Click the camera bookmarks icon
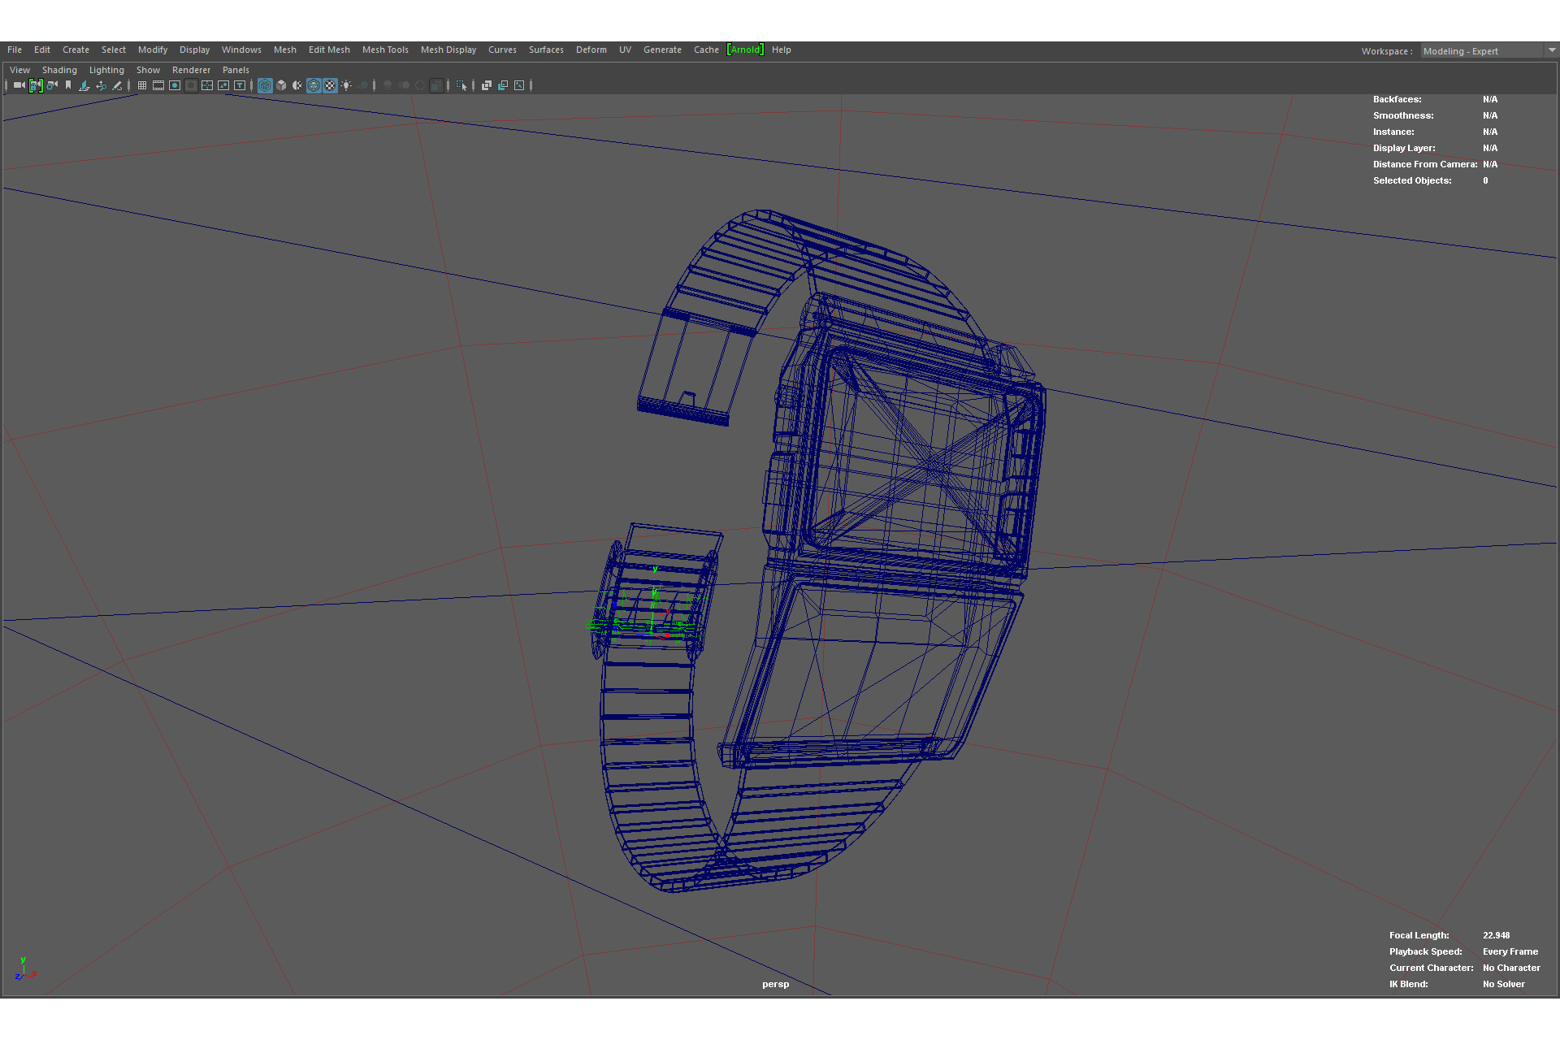 (x=68, y=85)
